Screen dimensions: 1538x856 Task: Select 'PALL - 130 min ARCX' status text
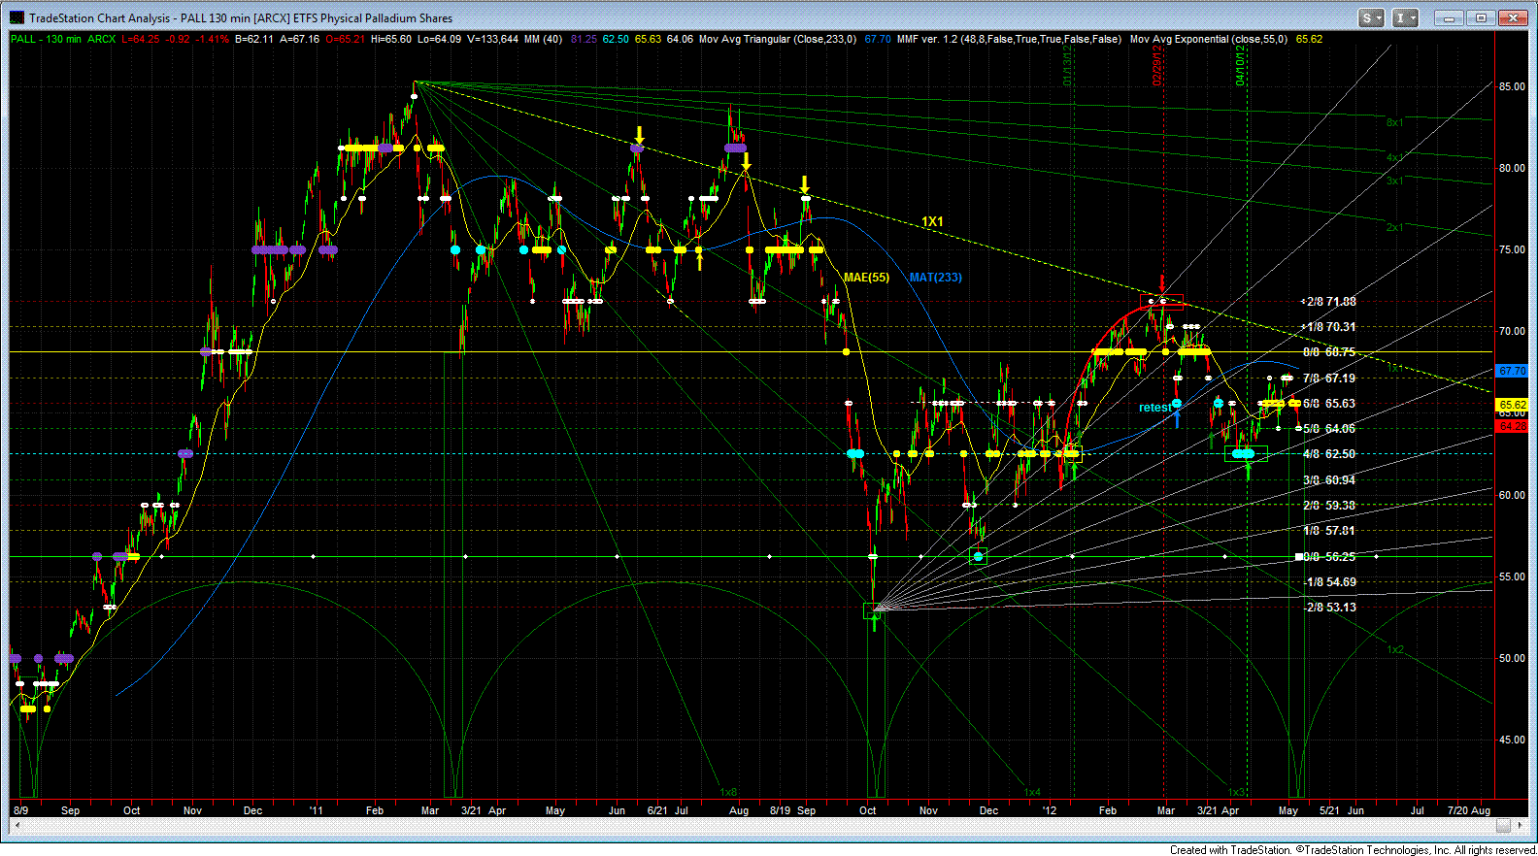pos(63,39)
